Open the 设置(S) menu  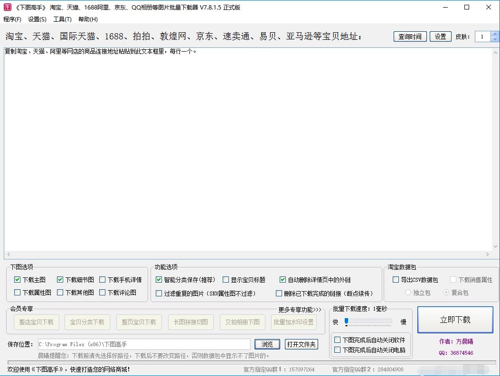click(37, 19)
